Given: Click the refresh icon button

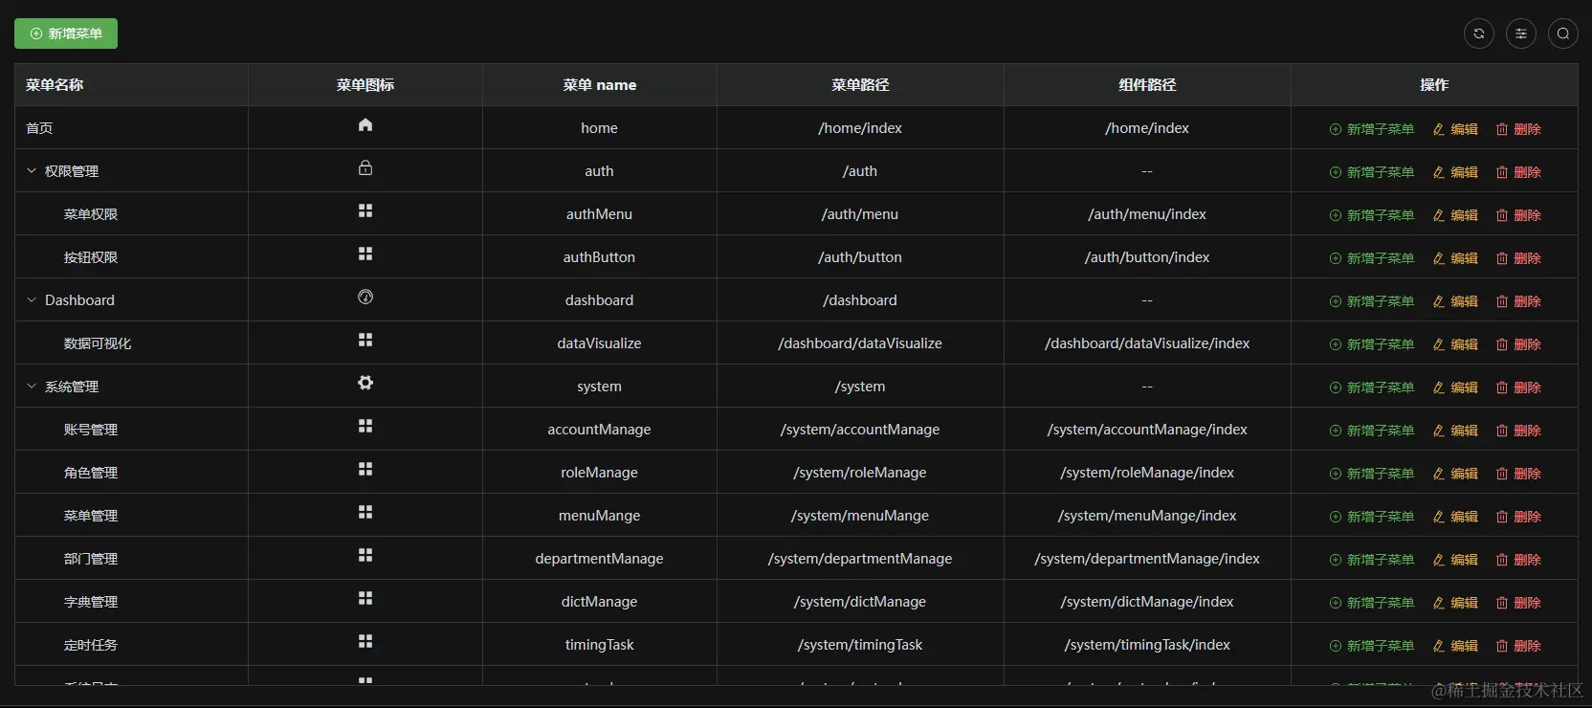Looking at the screenshot, I should click(x=1479, y=33).
